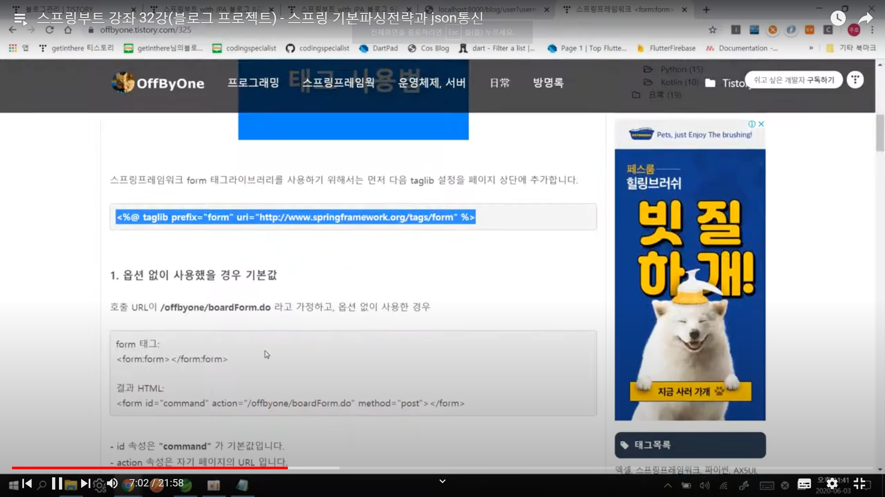Expand the downward chevron at the player bottom

tap(442, 481)
